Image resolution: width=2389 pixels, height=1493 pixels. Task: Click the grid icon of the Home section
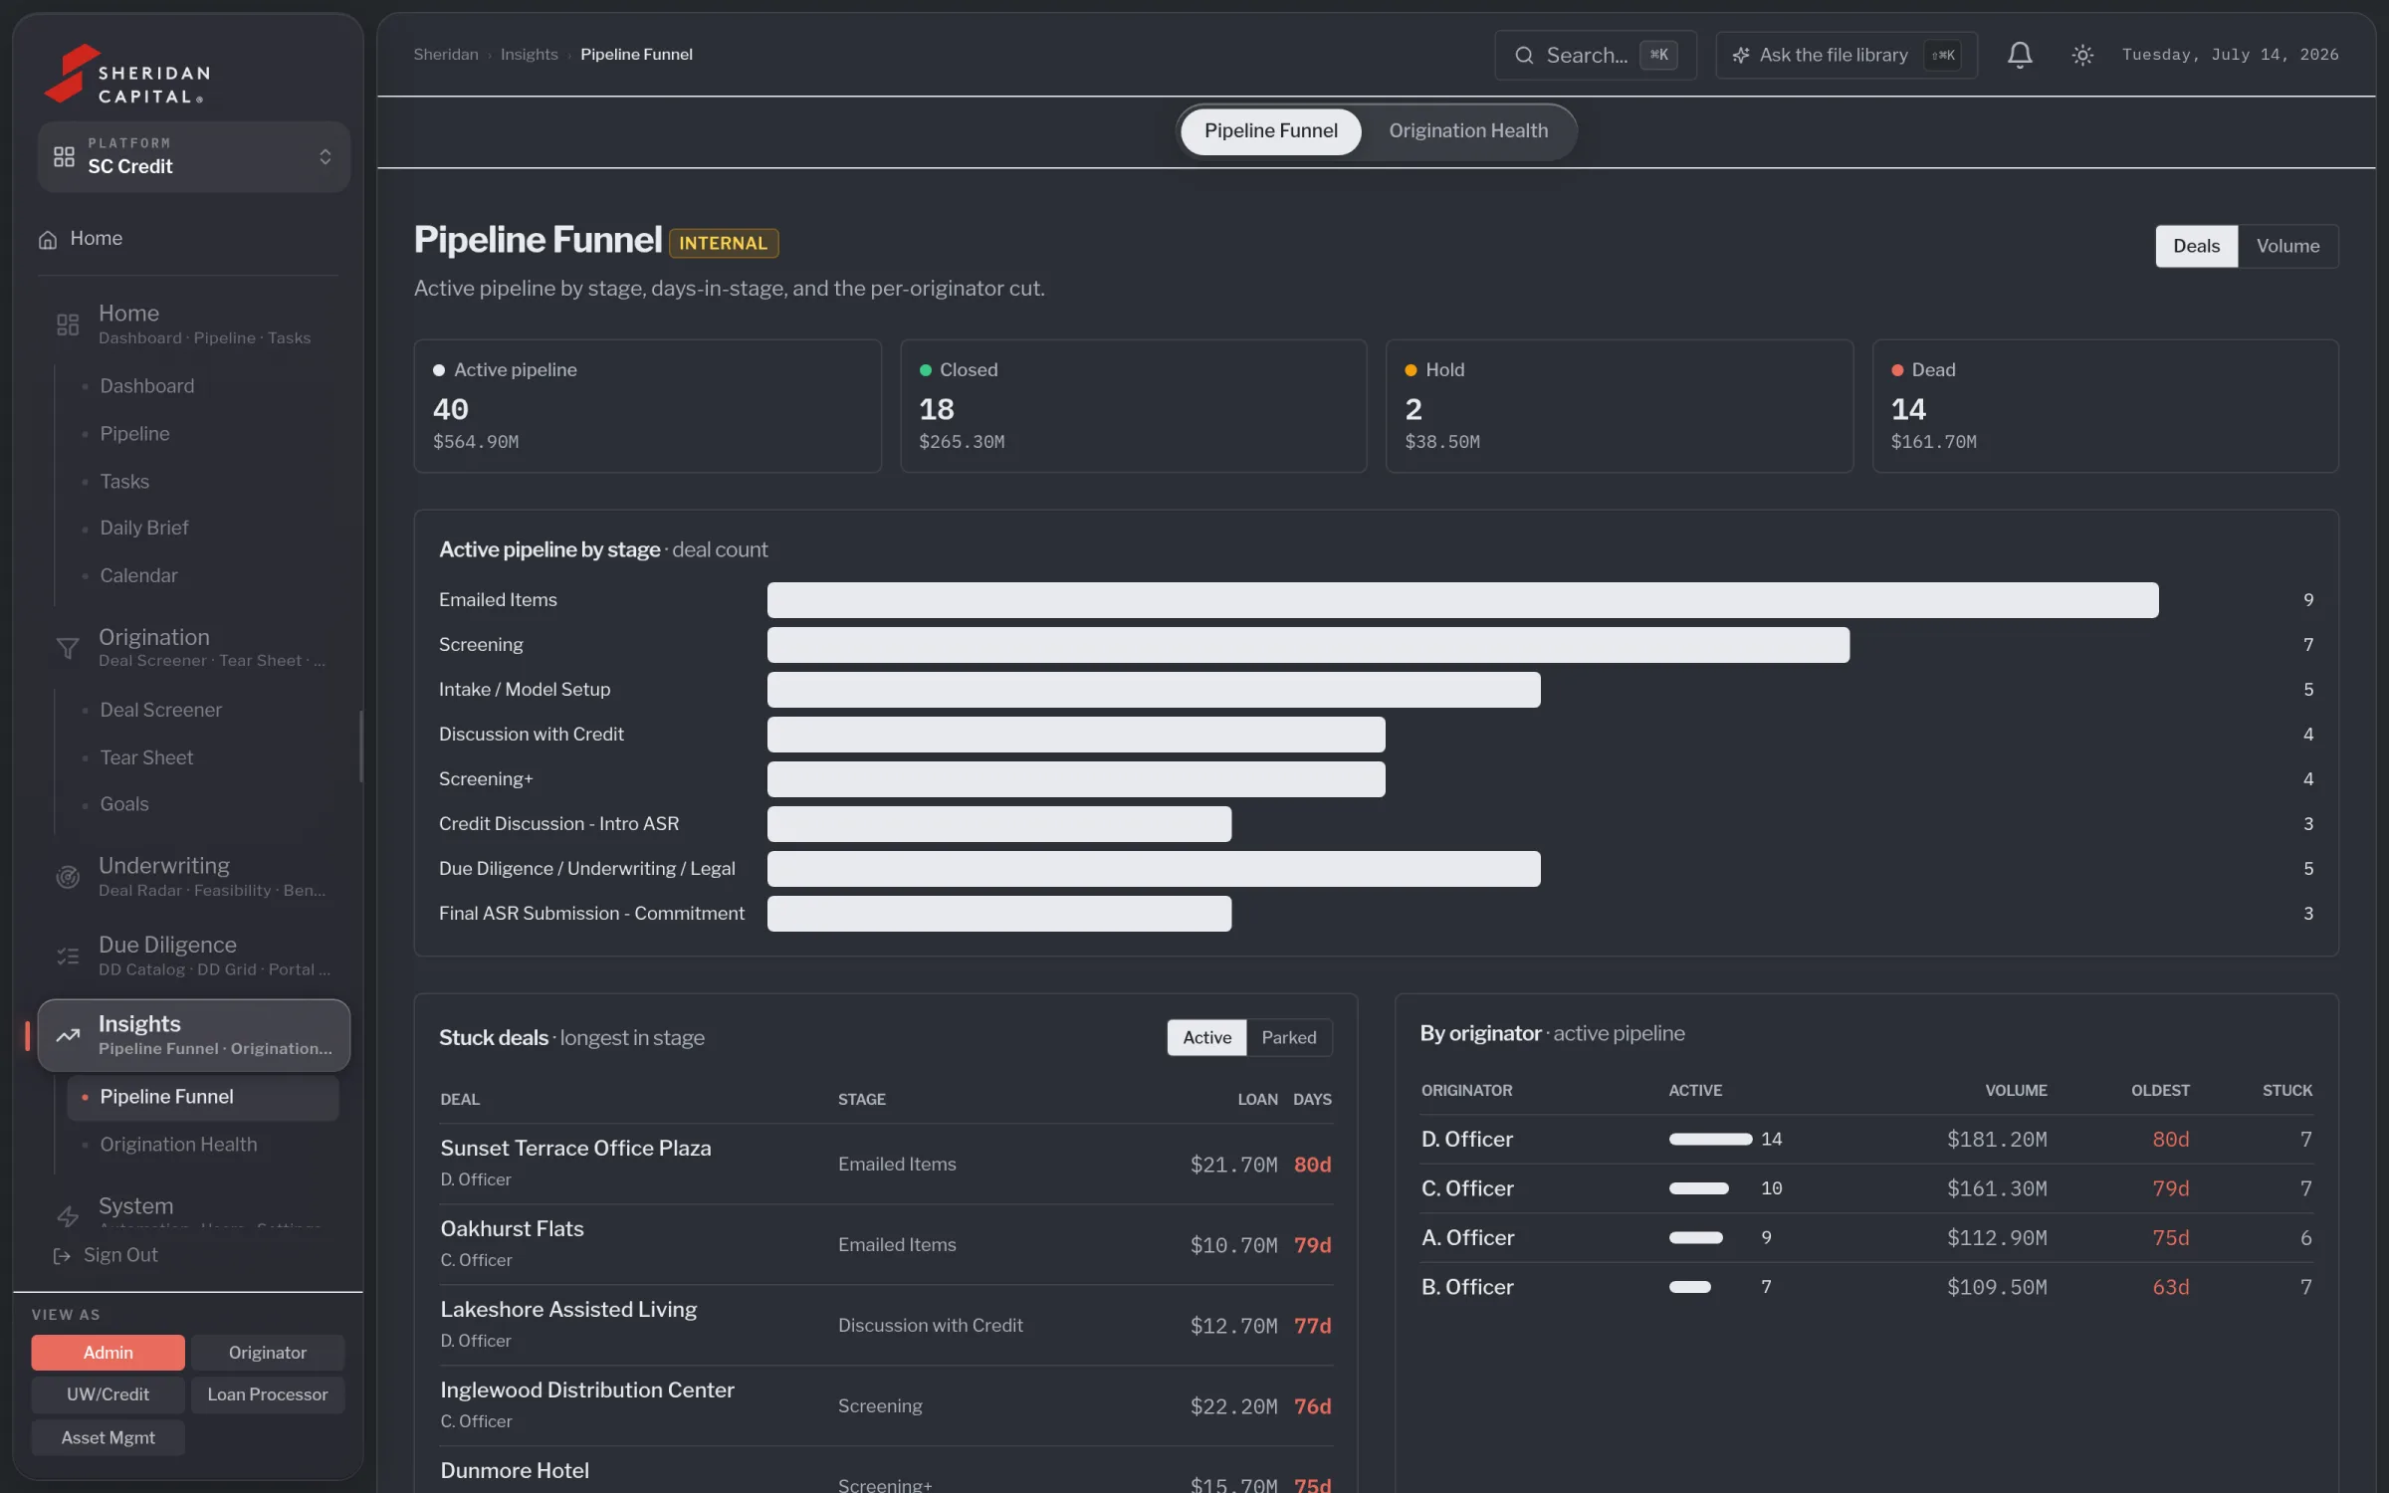[68, 324]
